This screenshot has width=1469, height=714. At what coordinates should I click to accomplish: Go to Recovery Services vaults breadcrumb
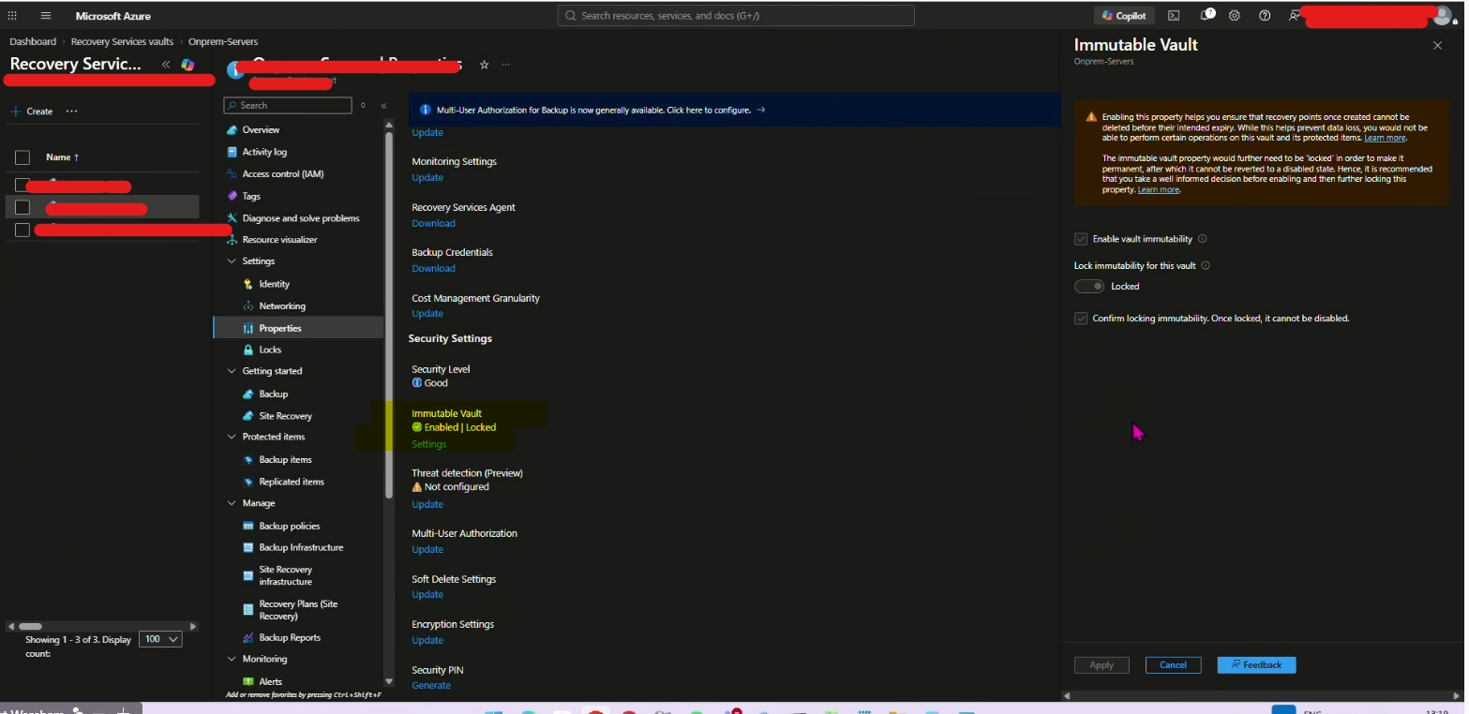122,42
